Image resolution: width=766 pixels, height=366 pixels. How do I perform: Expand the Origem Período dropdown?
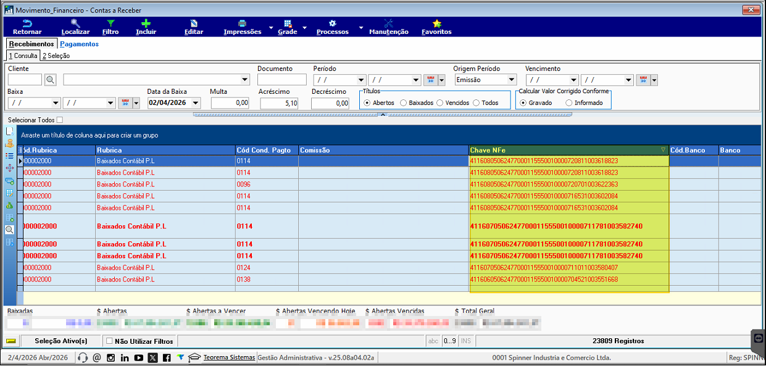coord(511,80)
